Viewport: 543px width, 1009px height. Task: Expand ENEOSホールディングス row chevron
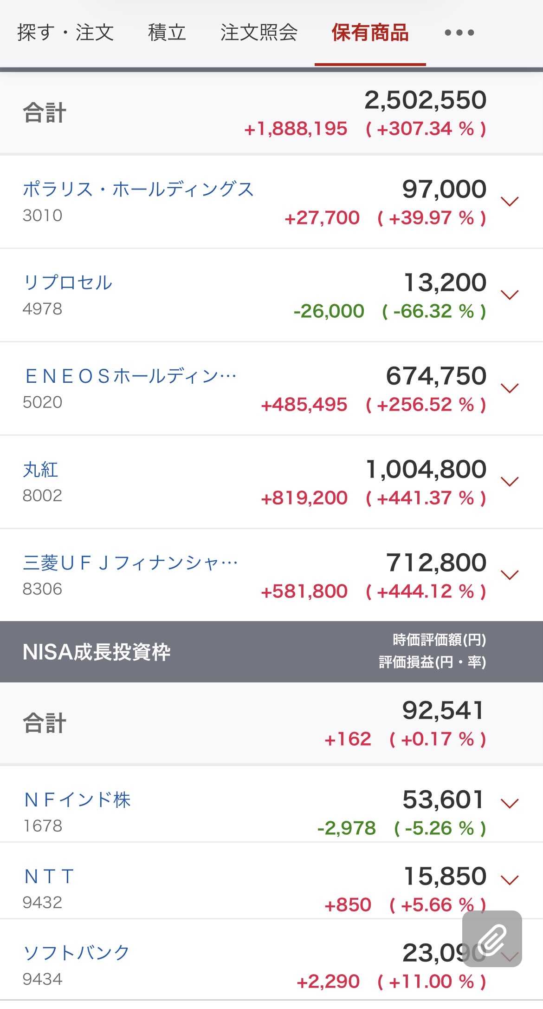[510, 388]
